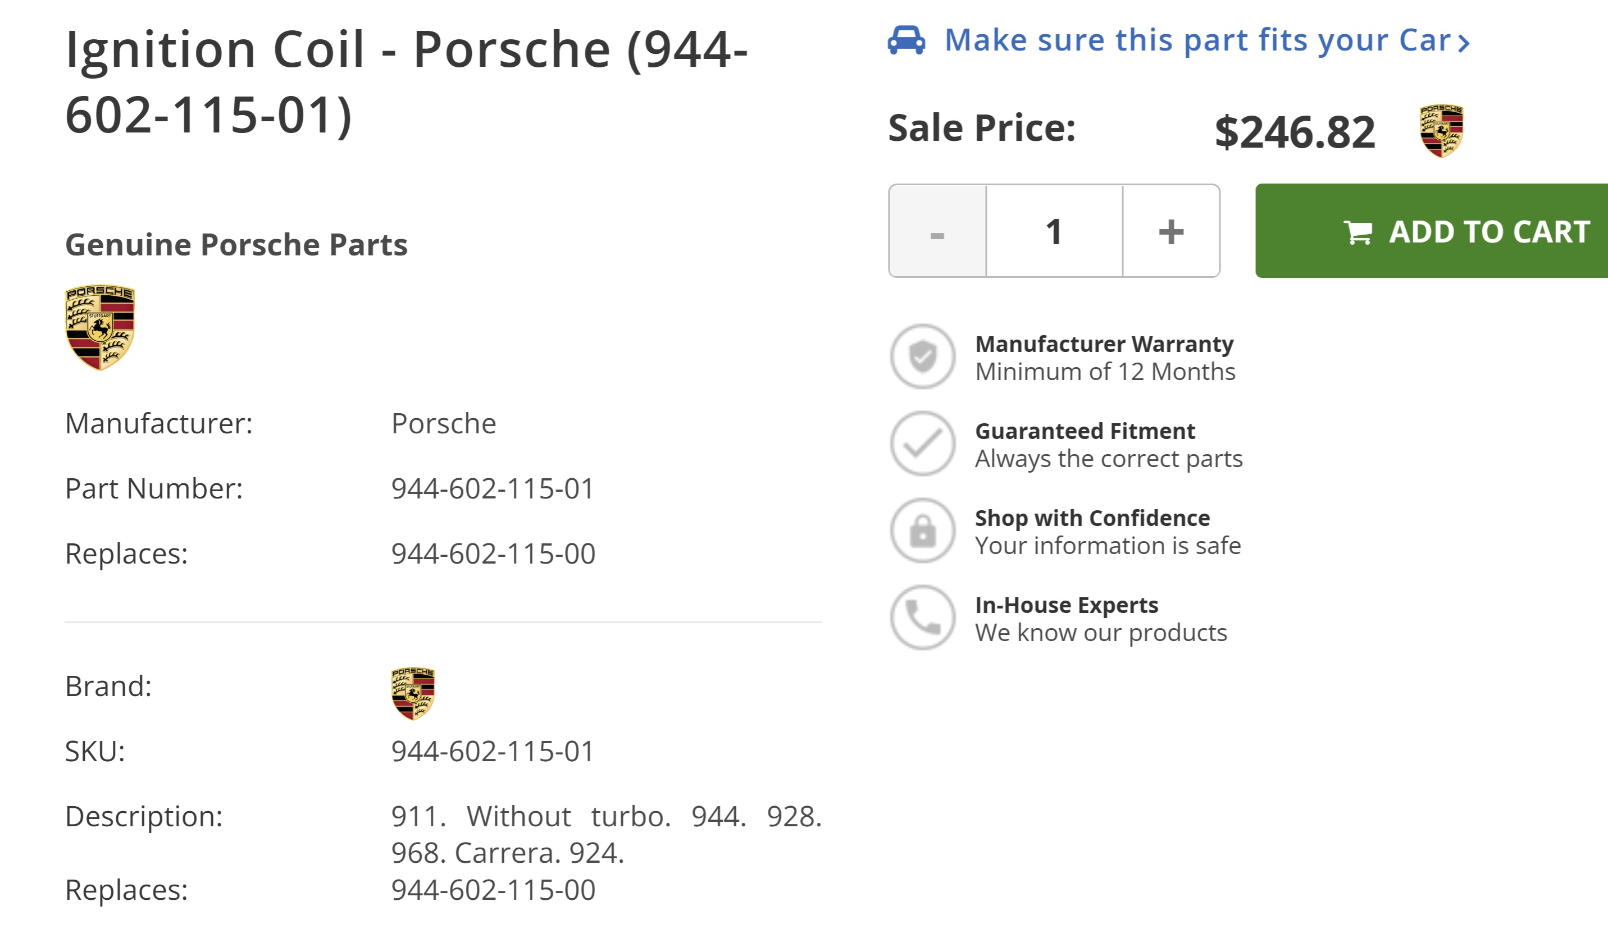
Task: Click the shopping cart icon on button
Action: (x=1358, y=232)
